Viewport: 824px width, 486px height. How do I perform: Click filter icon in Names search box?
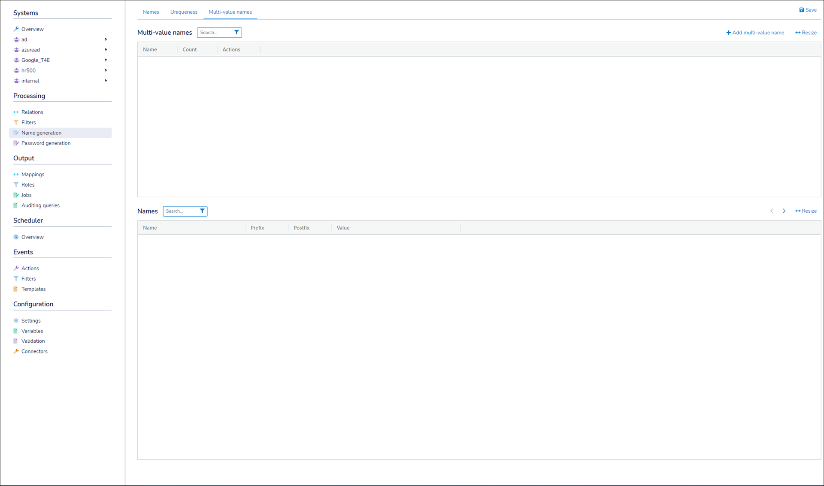(202, 211)
